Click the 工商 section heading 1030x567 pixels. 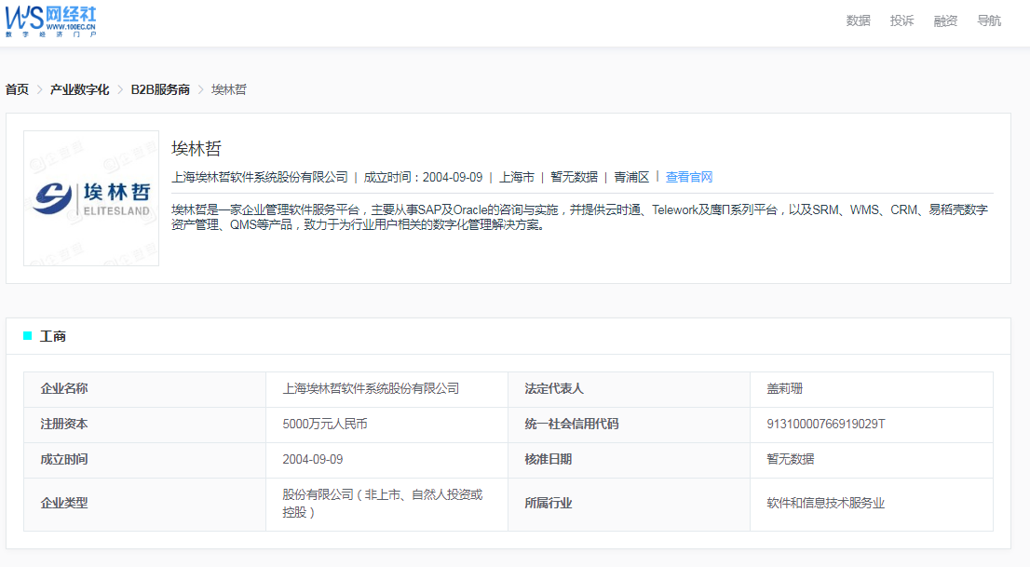tap(52, 336)
